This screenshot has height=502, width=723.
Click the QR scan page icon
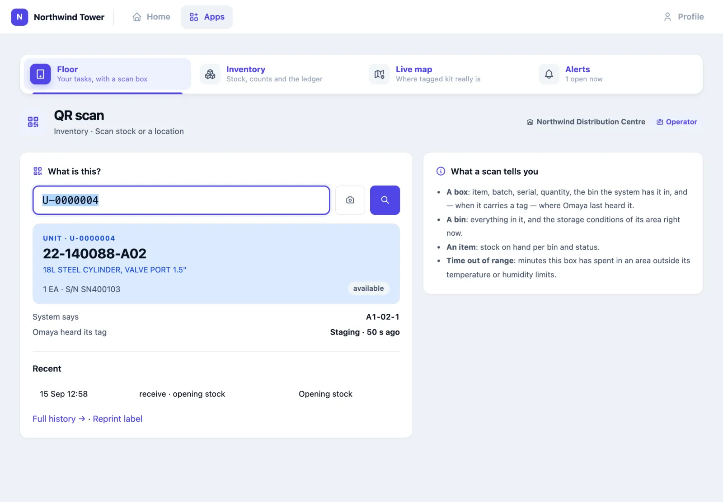(33, 122)
